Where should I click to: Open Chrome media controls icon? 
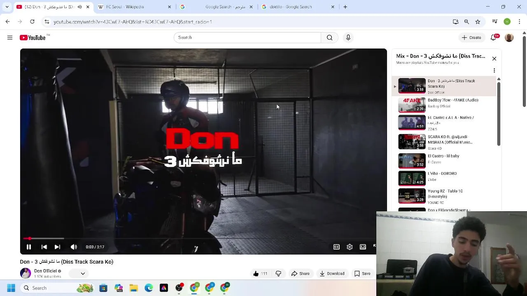pyautogui.click(x=495, y=21)
